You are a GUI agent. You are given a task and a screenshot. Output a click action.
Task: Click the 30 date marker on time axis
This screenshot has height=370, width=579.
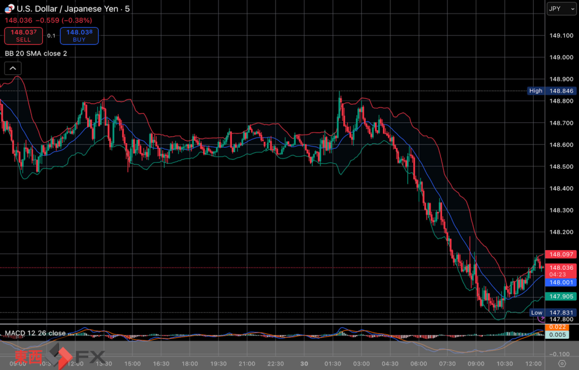click(304, 363)
